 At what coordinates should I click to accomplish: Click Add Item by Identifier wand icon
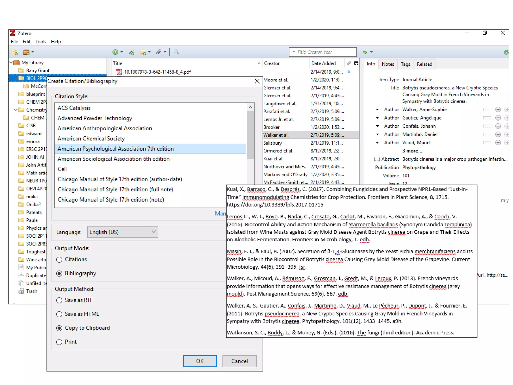click(x=131, y=52)
